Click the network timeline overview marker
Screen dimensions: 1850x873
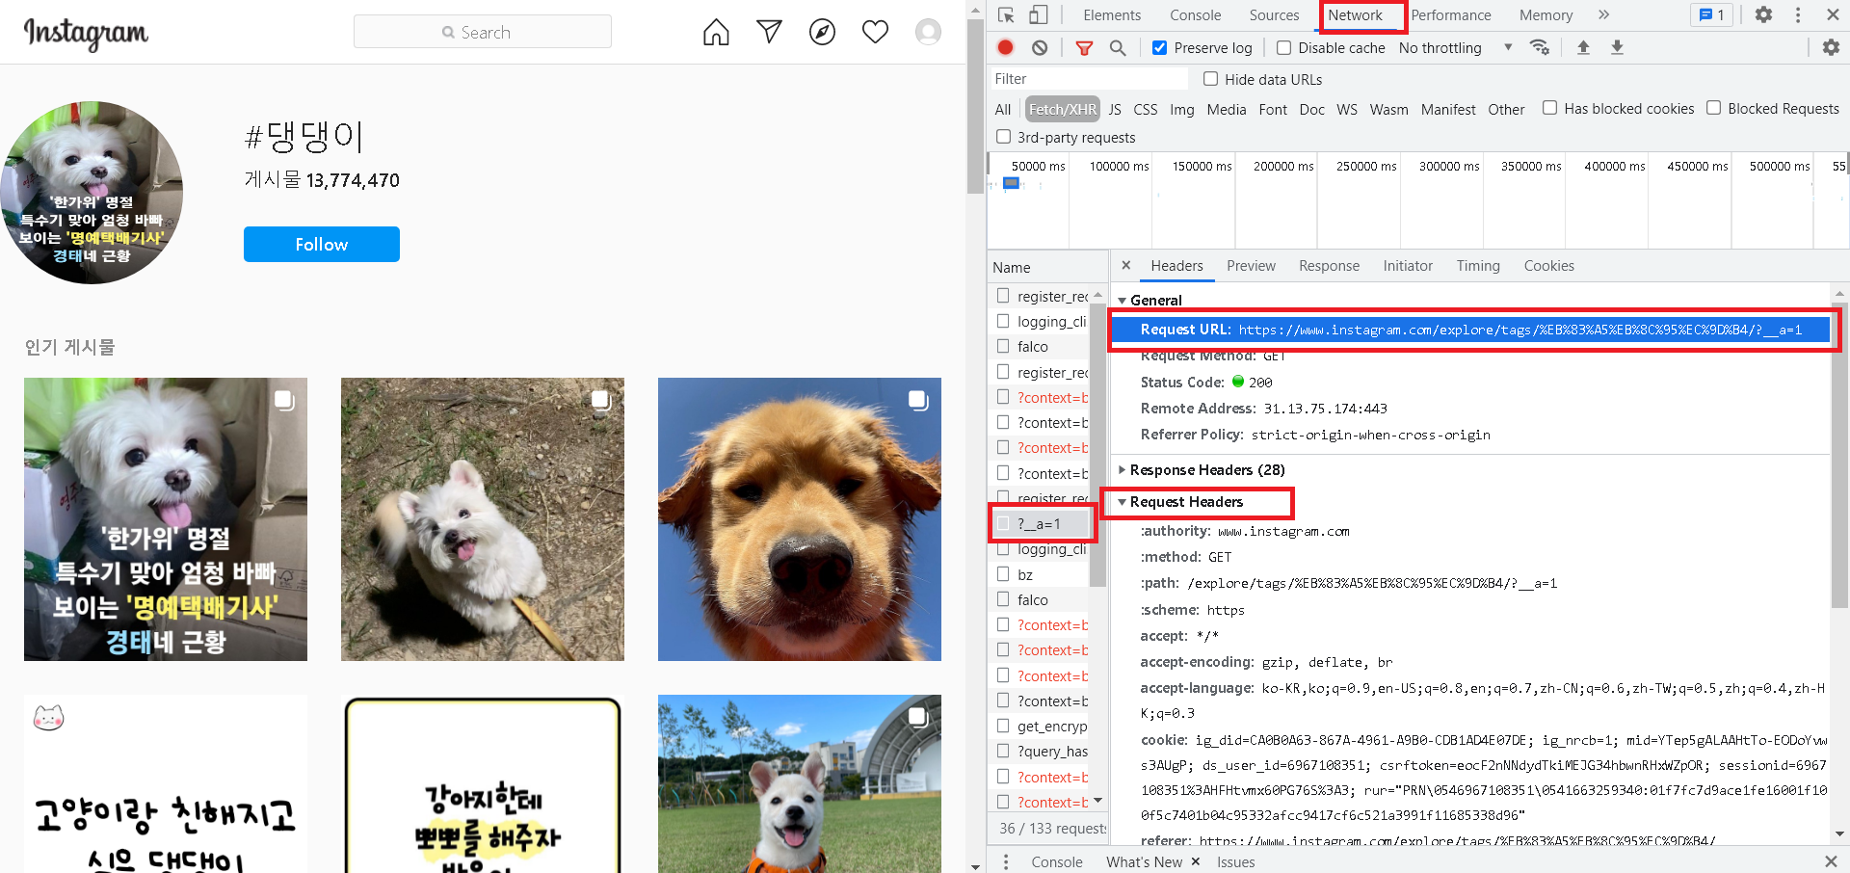click(x=1011, y=182)
